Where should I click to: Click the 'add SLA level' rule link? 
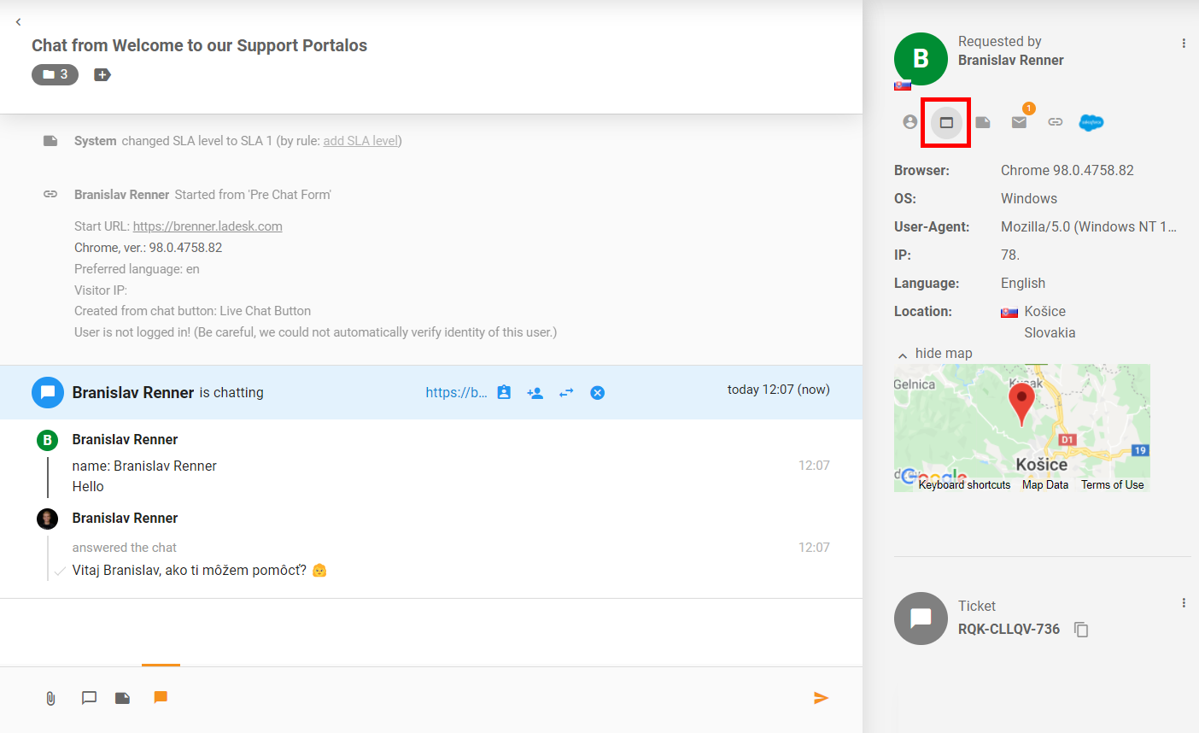(360, 141)
